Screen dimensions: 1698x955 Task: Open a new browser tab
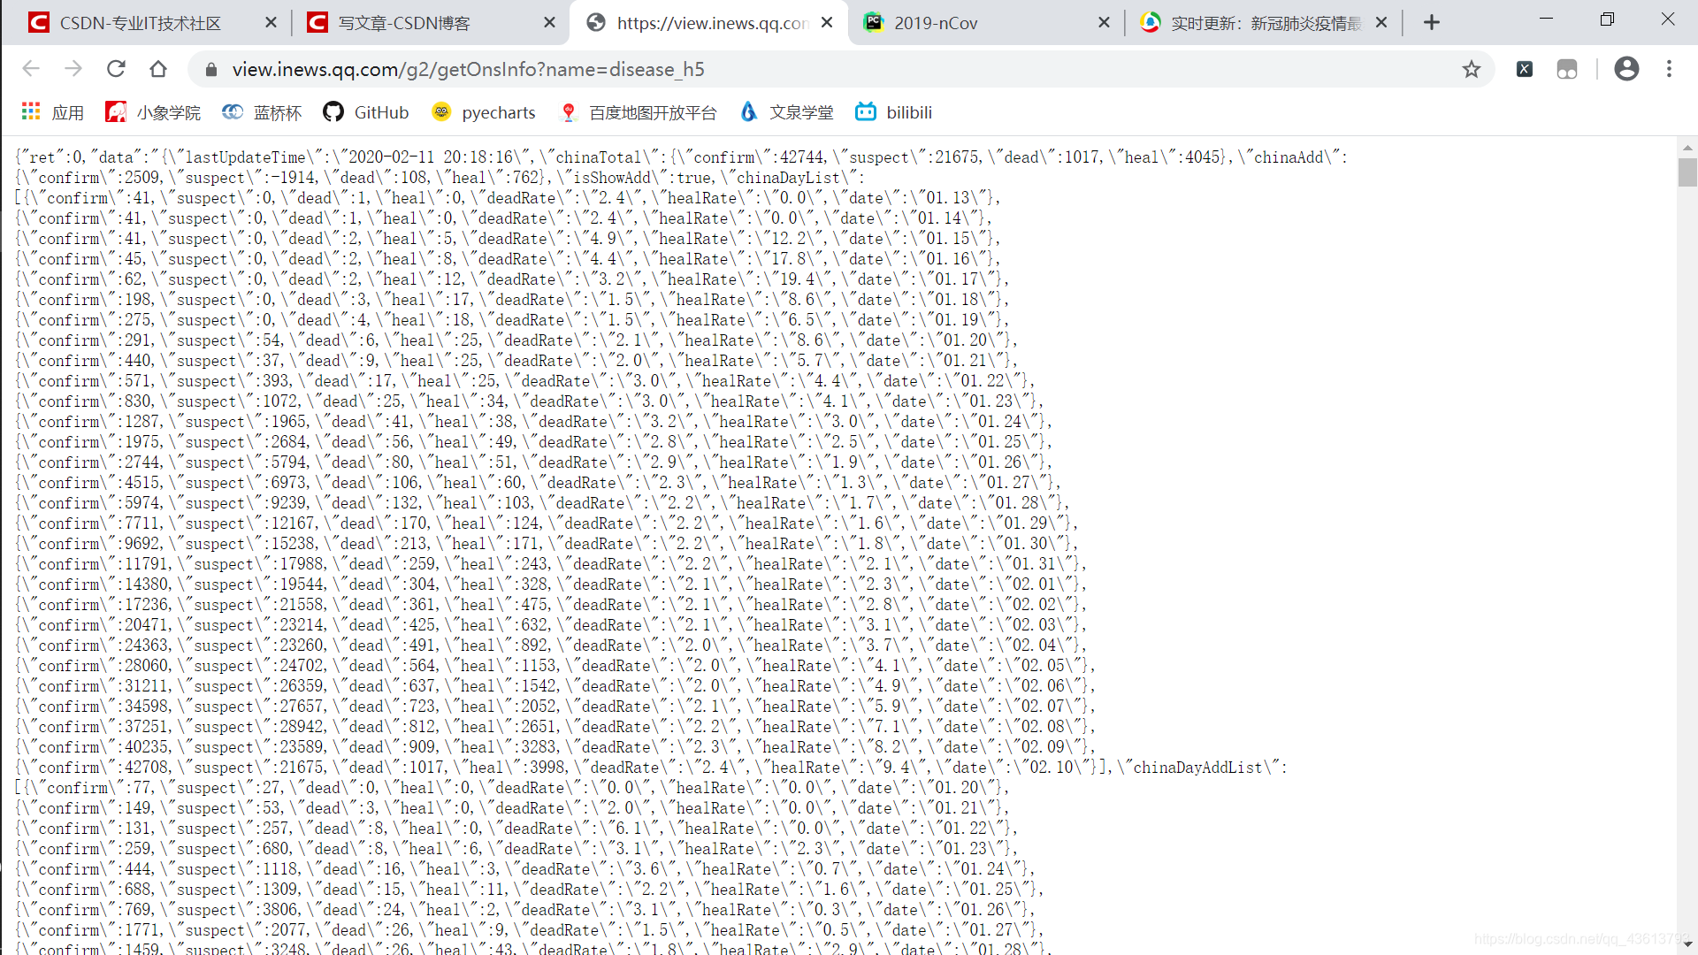(1432, 23)
